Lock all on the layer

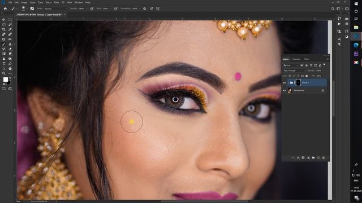click(307, 76)
